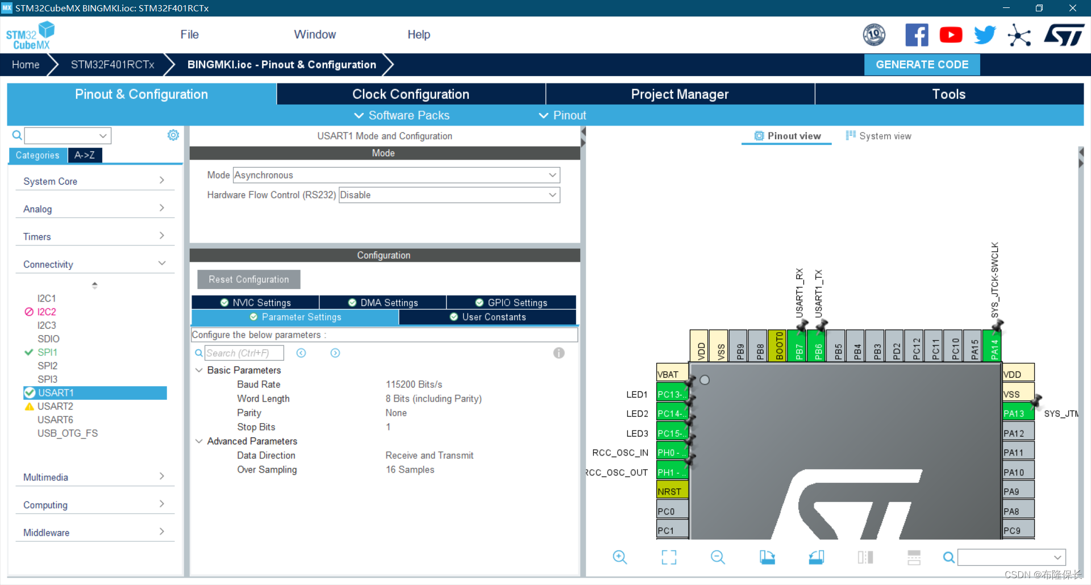Open the Software Packs dropdown
The width and height of the screenshot is (1091, 585).
(x=402, y=115)
